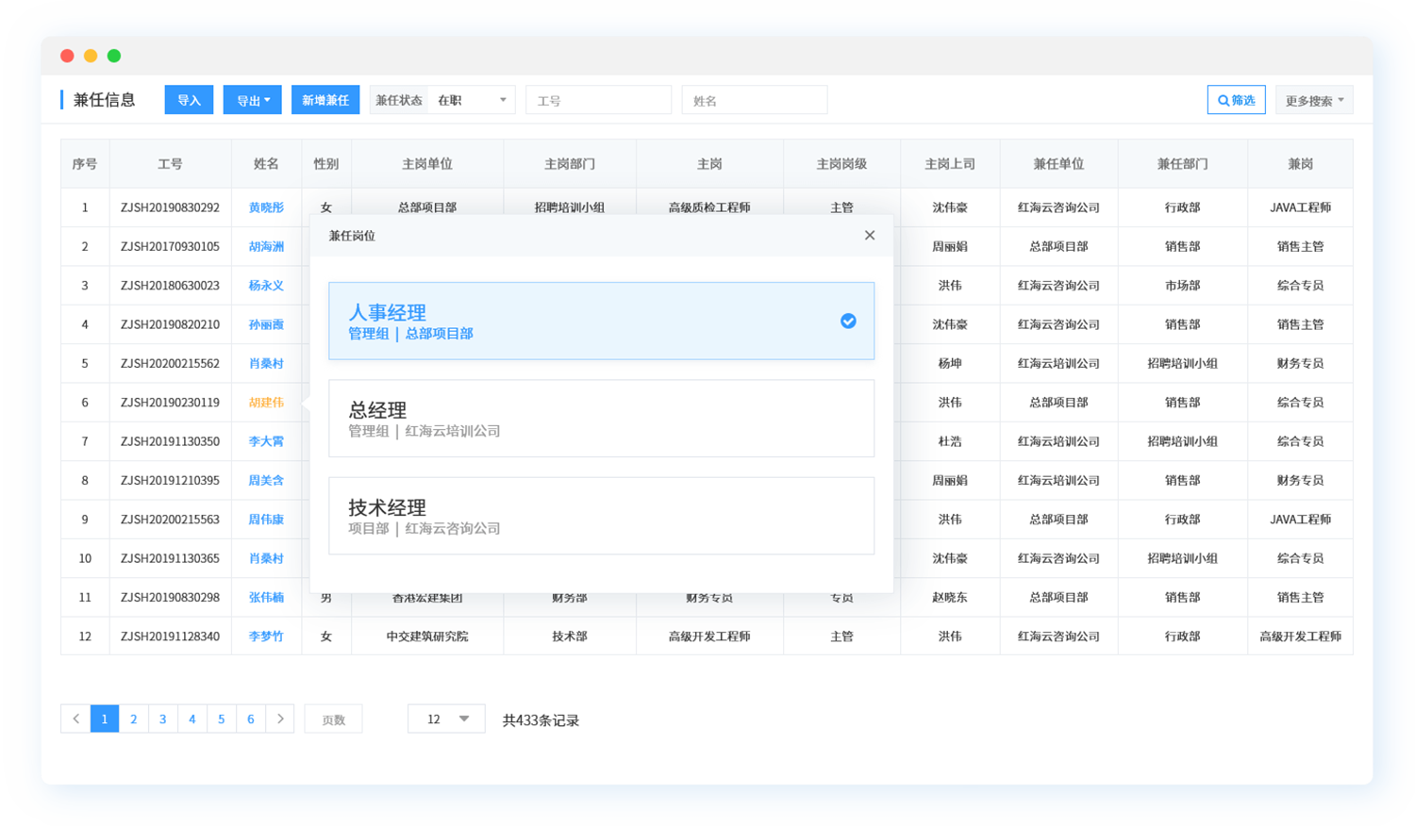Click the 姓名 column header
The width and height of the screenshot is (1415, 826).
pos(266,163)
